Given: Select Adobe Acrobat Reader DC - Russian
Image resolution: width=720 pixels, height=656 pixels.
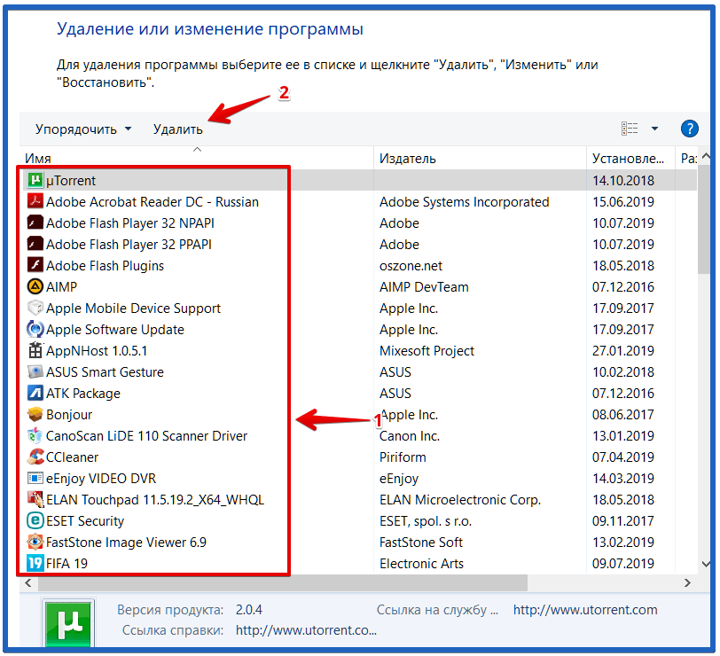Looking at the screenshot, I should (153, 202).
